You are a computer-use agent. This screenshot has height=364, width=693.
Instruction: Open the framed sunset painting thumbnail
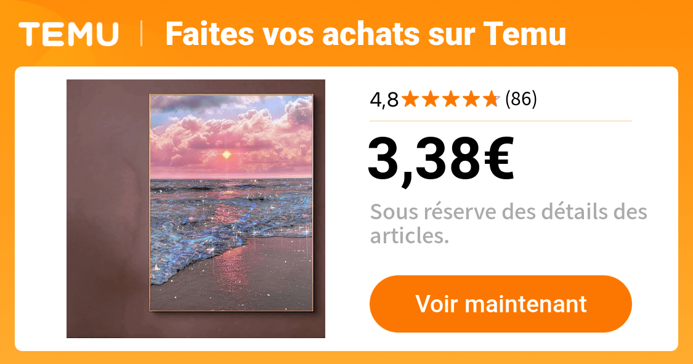pyautogui.click(x=196, y=209)
